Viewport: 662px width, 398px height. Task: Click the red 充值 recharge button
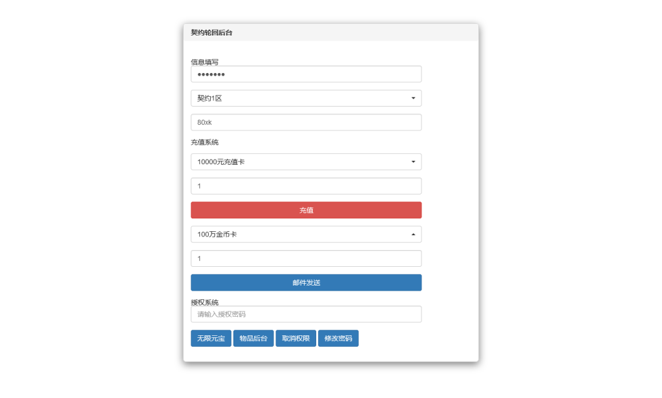click(306, 210)
